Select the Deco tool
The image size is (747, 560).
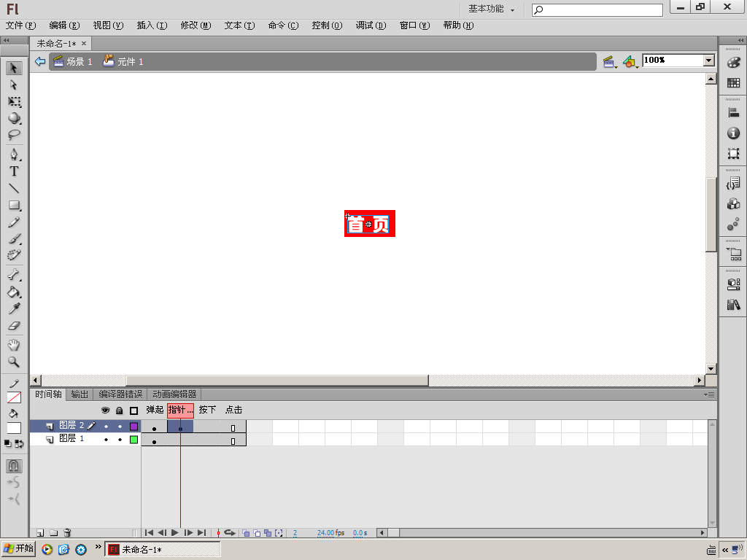pyautogui.click(x=14, y=255)
